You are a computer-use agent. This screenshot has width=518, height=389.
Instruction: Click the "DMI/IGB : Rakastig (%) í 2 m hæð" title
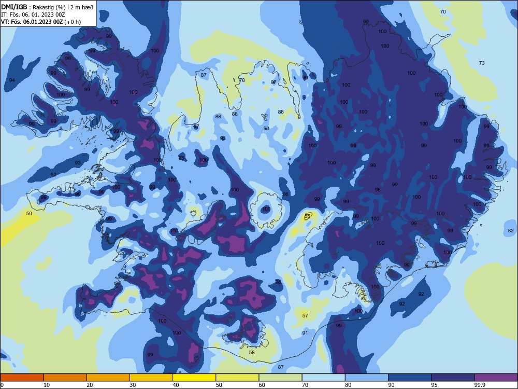(x=48, y=7)
